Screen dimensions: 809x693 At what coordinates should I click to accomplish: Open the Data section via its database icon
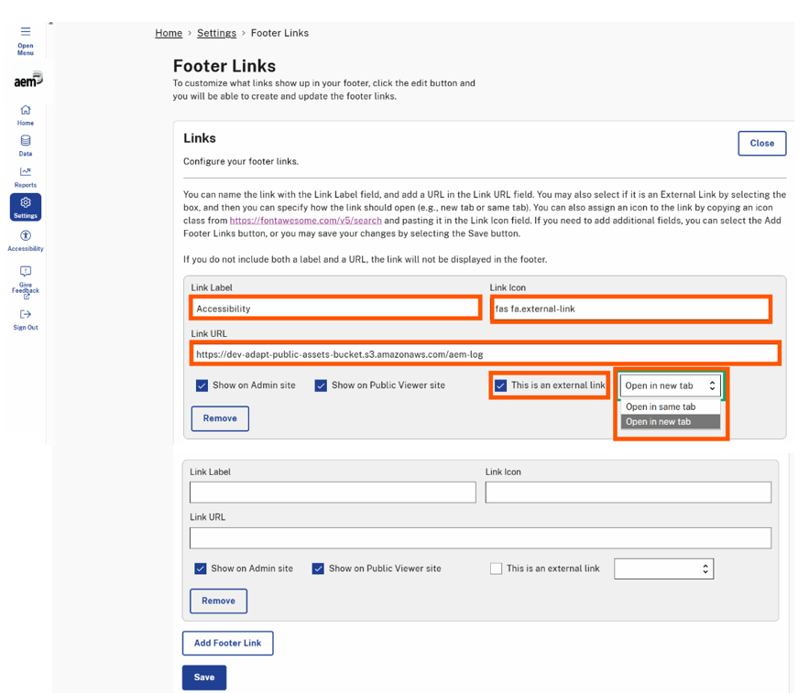pyautogui.click(x=26, y=142)
